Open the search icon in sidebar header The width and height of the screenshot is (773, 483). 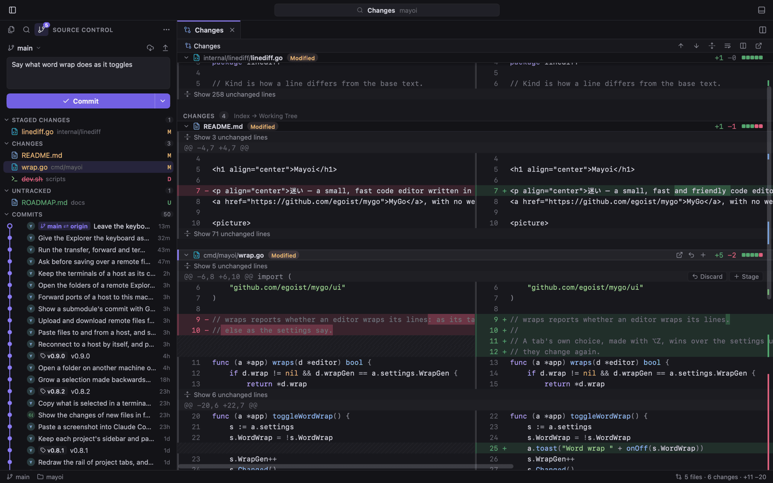26,29
